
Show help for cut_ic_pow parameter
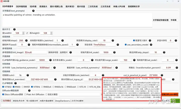point(162,75)
